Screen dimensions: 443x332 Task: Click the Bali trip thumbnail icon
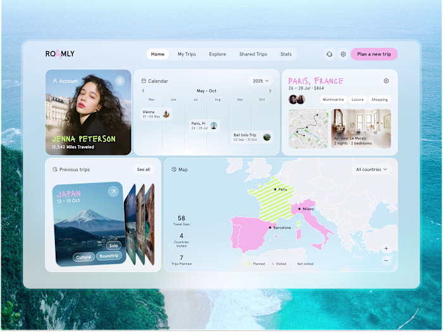tap(266, 137)
